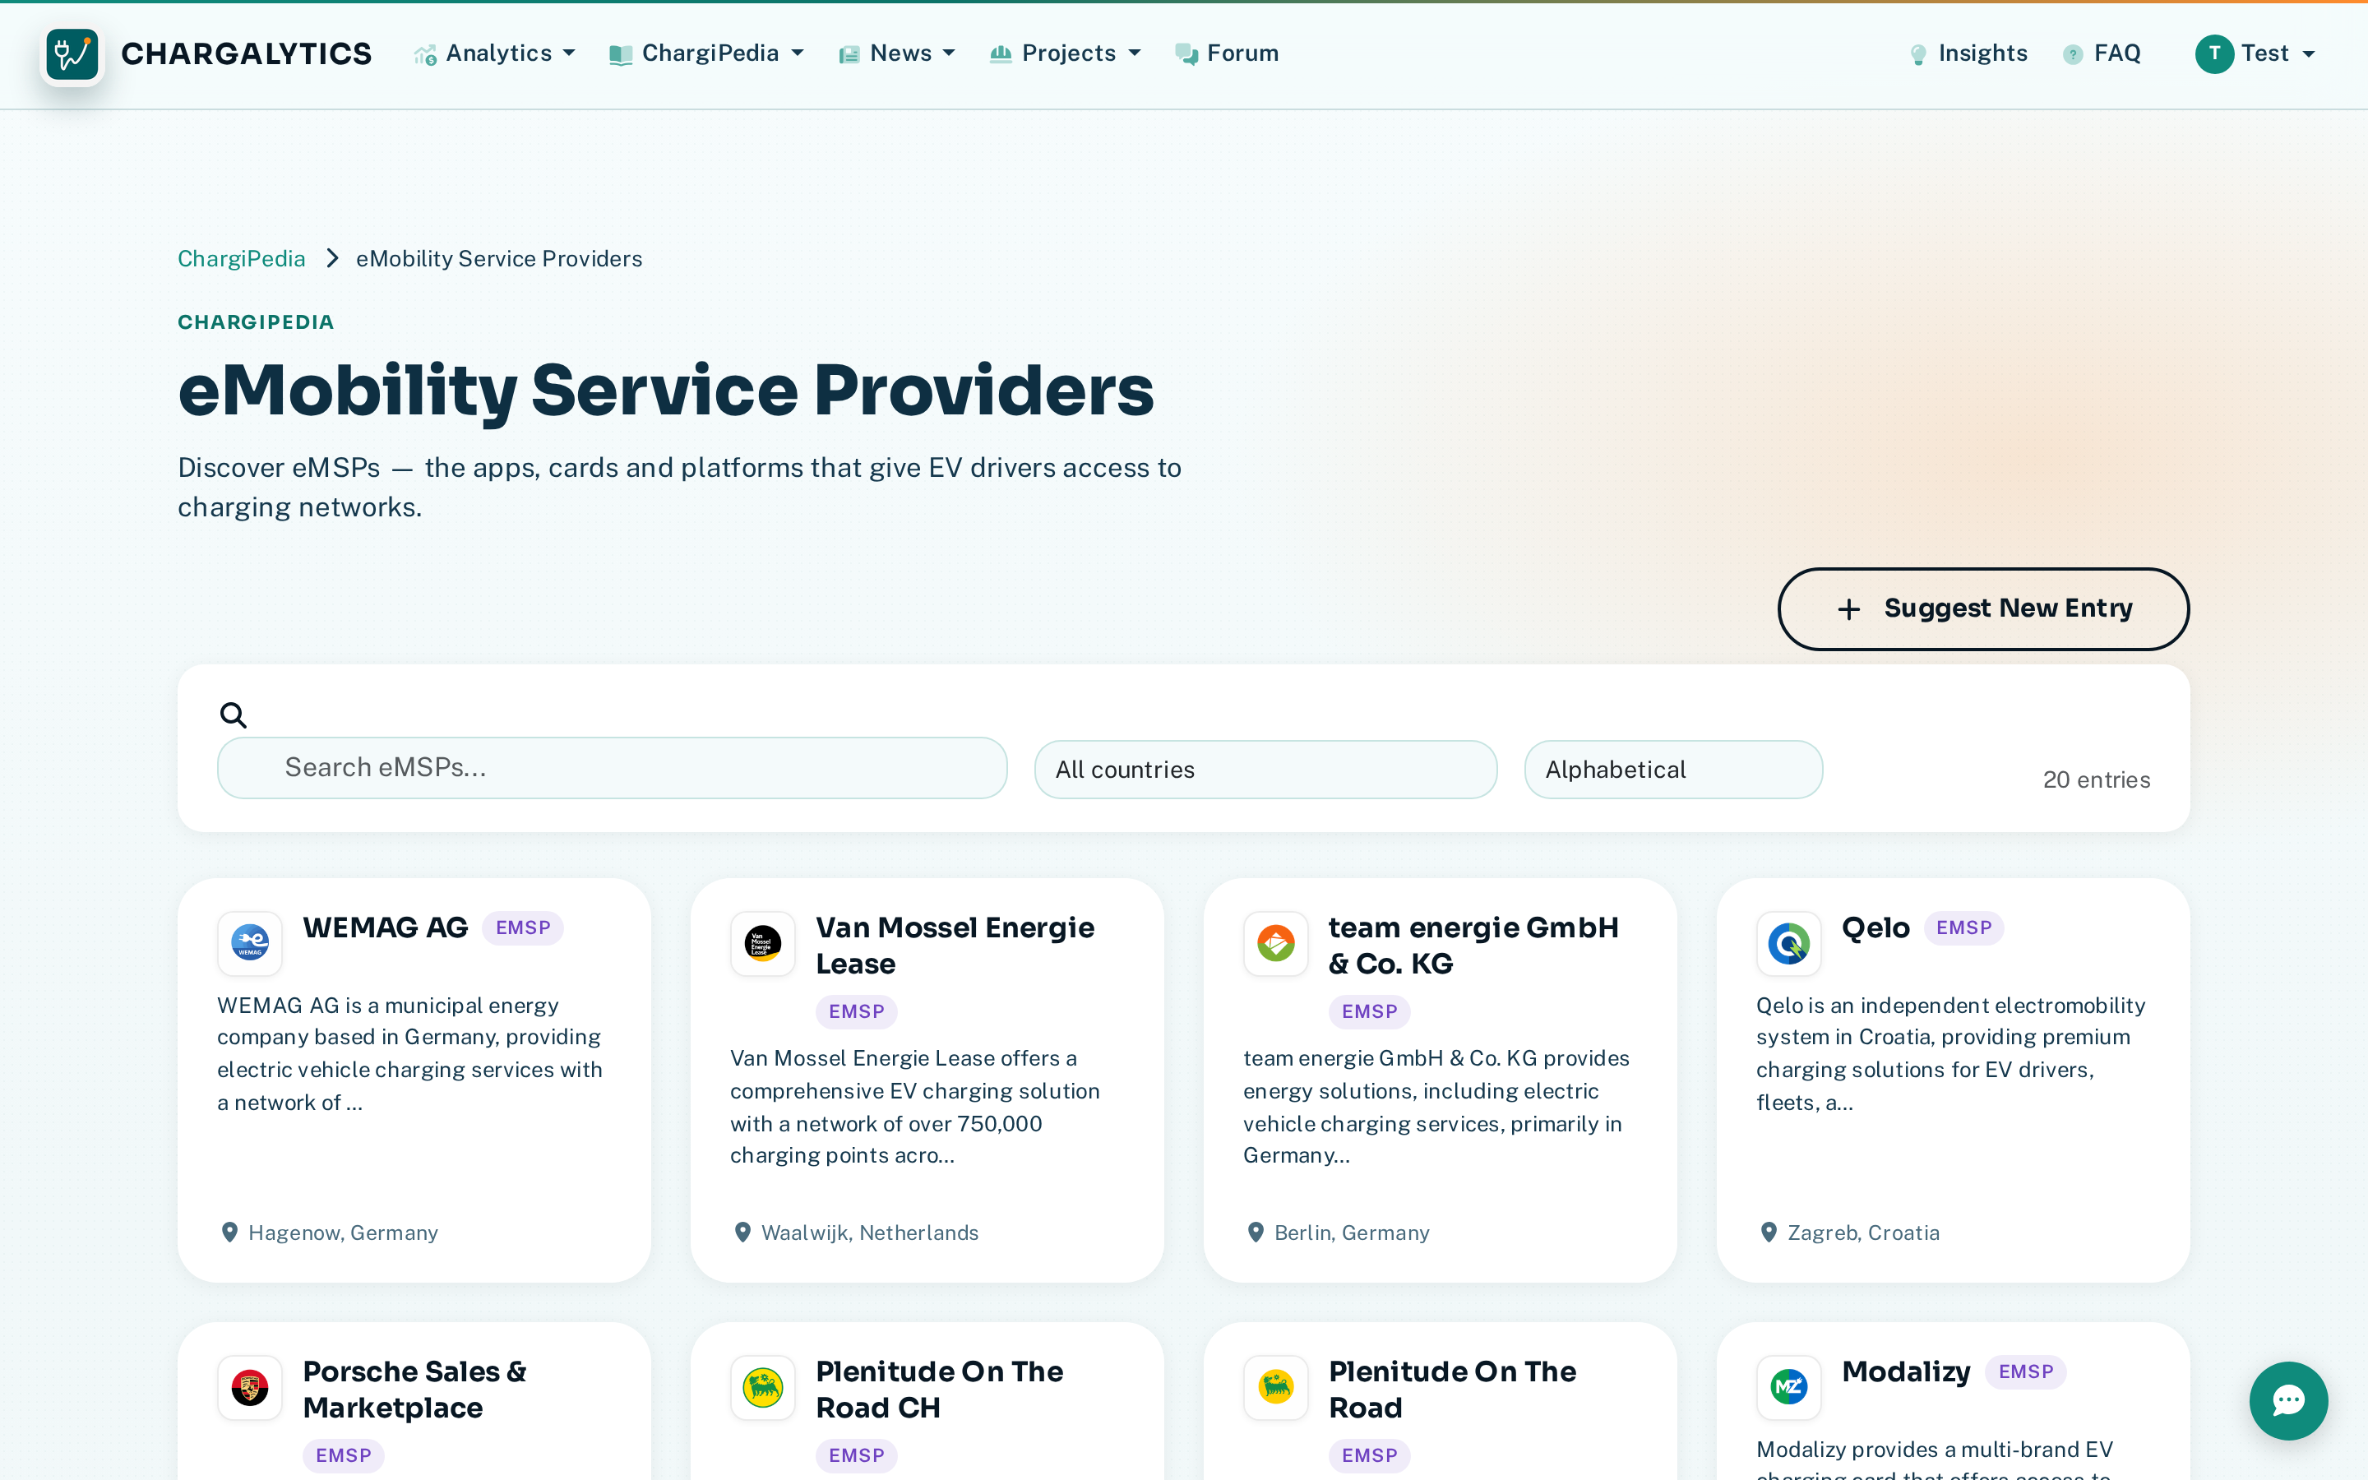Screen dimensions: 2368x1480
Task: Click the location pin beside Hagenow, Germany
Action: tap(229, 1233)
